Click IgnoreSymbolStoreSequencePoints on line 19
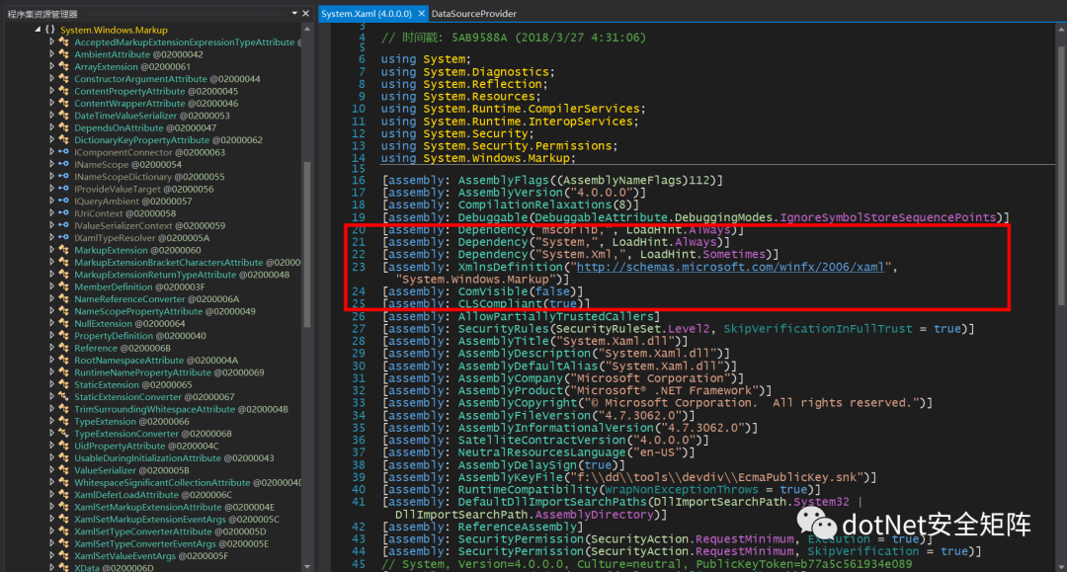Screen dimensions: 1067x572 (888, 217)
